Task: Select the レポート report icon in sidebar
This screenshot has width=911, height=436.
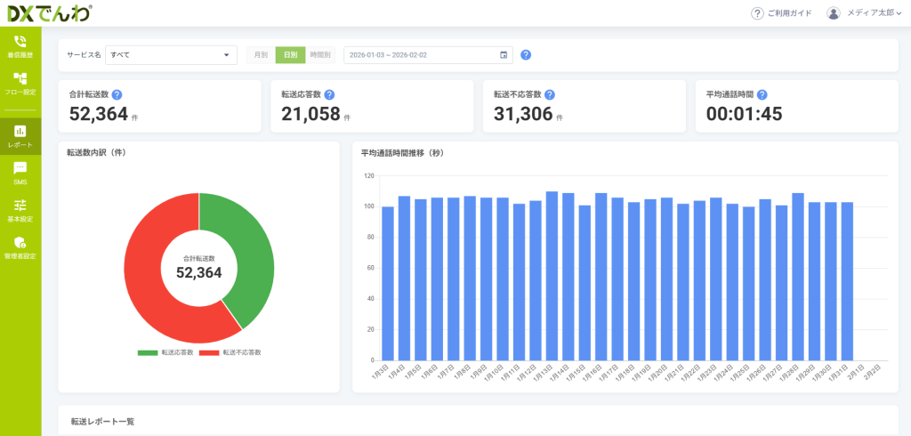Action: (20, 131)
